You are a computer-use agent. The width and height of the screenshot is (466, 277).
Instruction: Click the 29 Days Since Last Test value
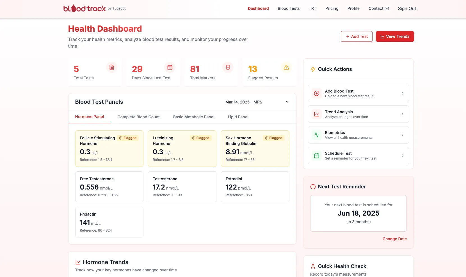pos(137,69)
